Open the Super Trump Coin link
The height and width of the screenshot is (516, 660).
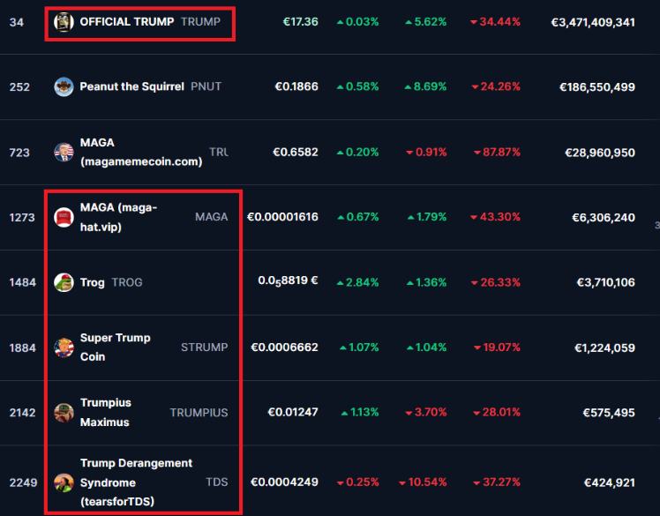[x=115, y=348]
